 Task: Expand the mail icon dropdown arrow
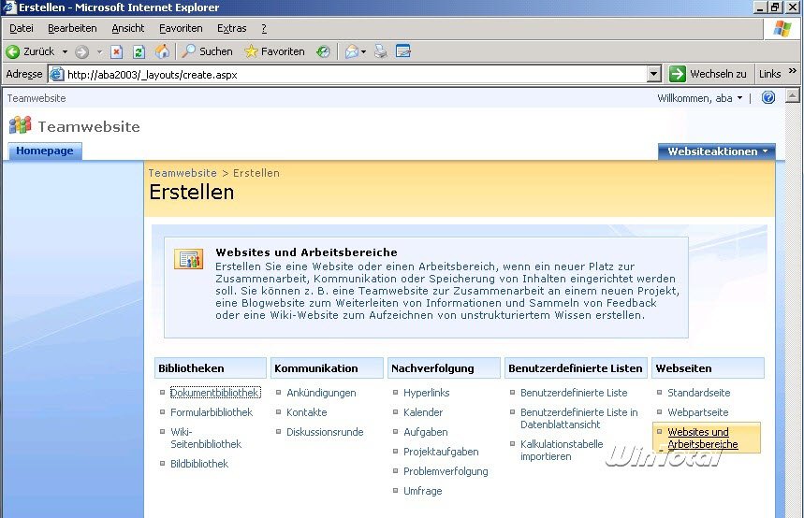tap(363, 51)
